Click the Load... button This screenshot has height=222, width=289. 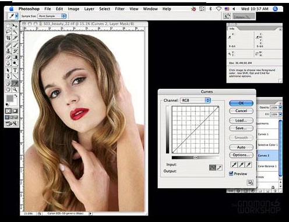[241, 120]
